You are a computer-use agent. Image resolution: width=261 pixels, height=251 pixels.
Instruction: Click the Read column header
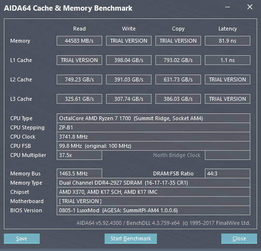point(79,29)
